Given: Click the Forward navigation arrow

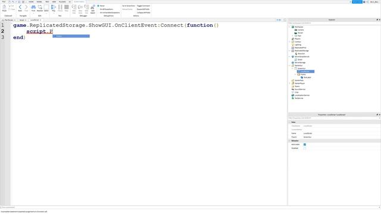Looking at the screenshot, I should (x=26, y=8).
